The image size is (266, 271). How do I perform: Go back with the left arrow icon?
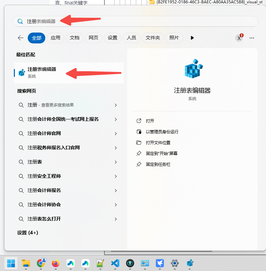(x=21, y=38)
